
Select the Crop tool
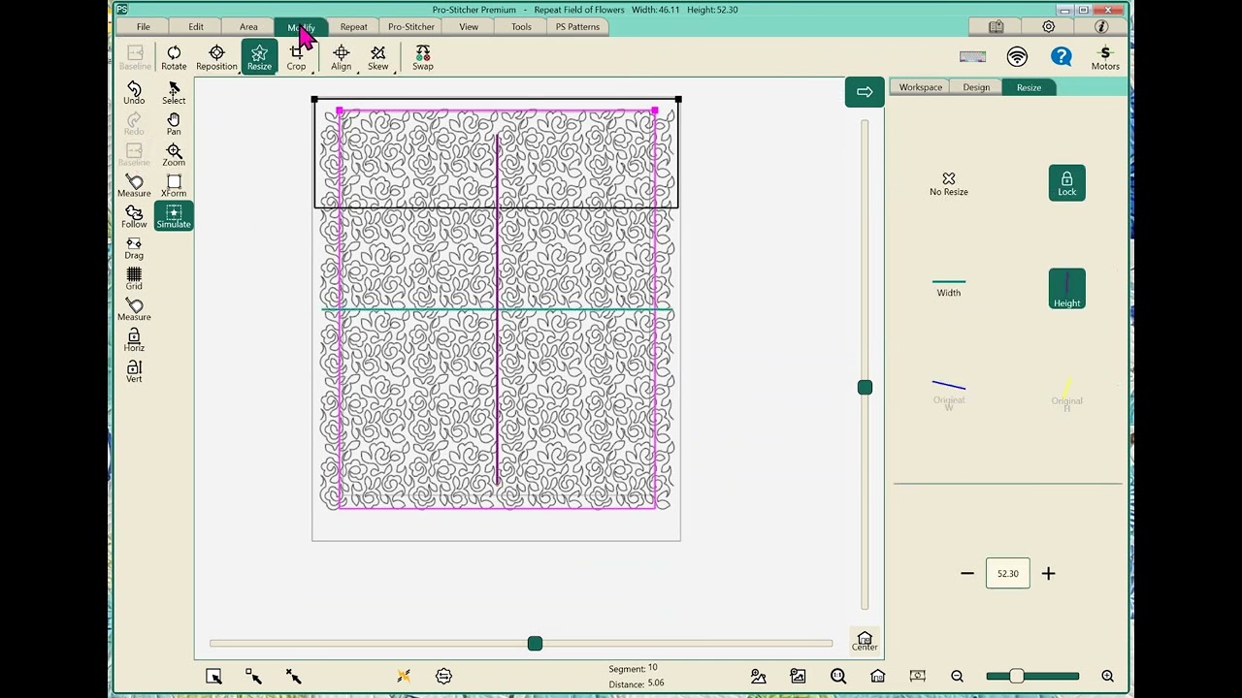296,58
